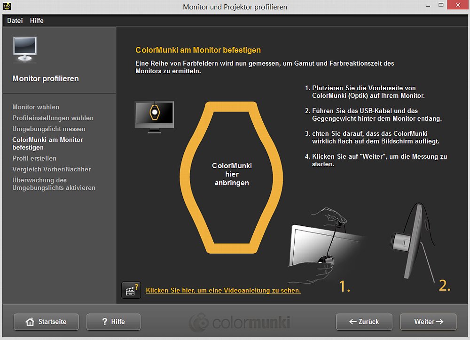Viewport: 470px width, 340px height.
Task: Close the Monitor und Projektor profilieren window
Action: click(458, 5)
